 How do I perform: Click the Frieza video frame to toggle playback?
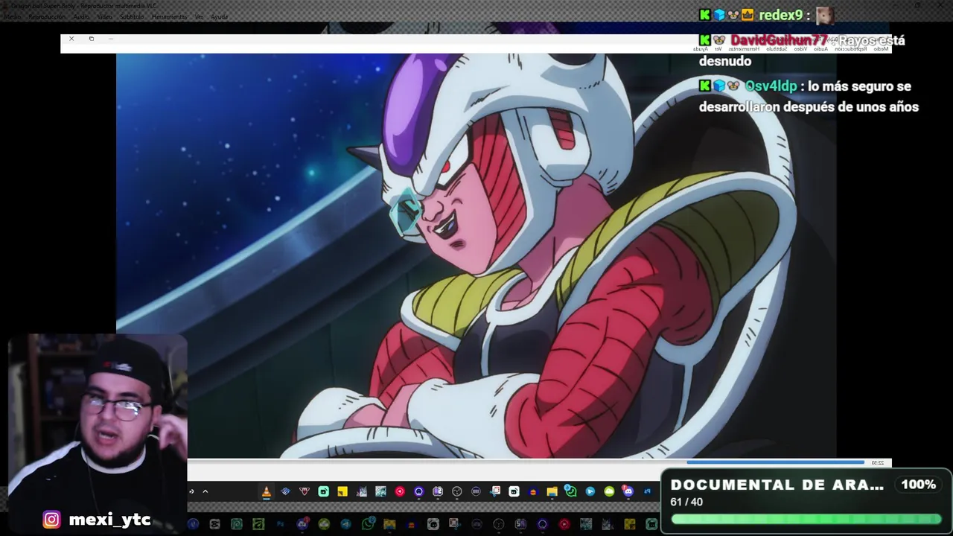[476, 255]
